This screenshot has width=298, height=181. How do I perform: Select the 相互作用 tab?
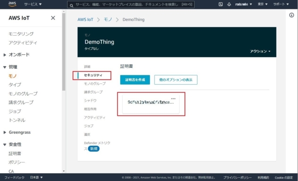coord(90,109)
